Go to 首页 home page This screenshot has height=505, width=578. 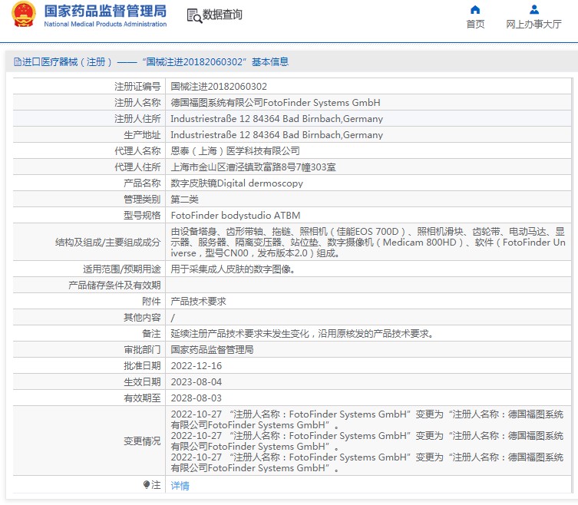click(475, 24)
